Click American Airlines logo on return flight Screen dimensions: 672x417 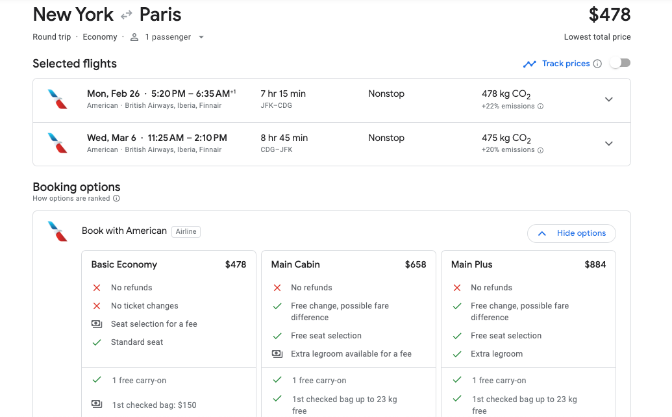tap(58, 143)
